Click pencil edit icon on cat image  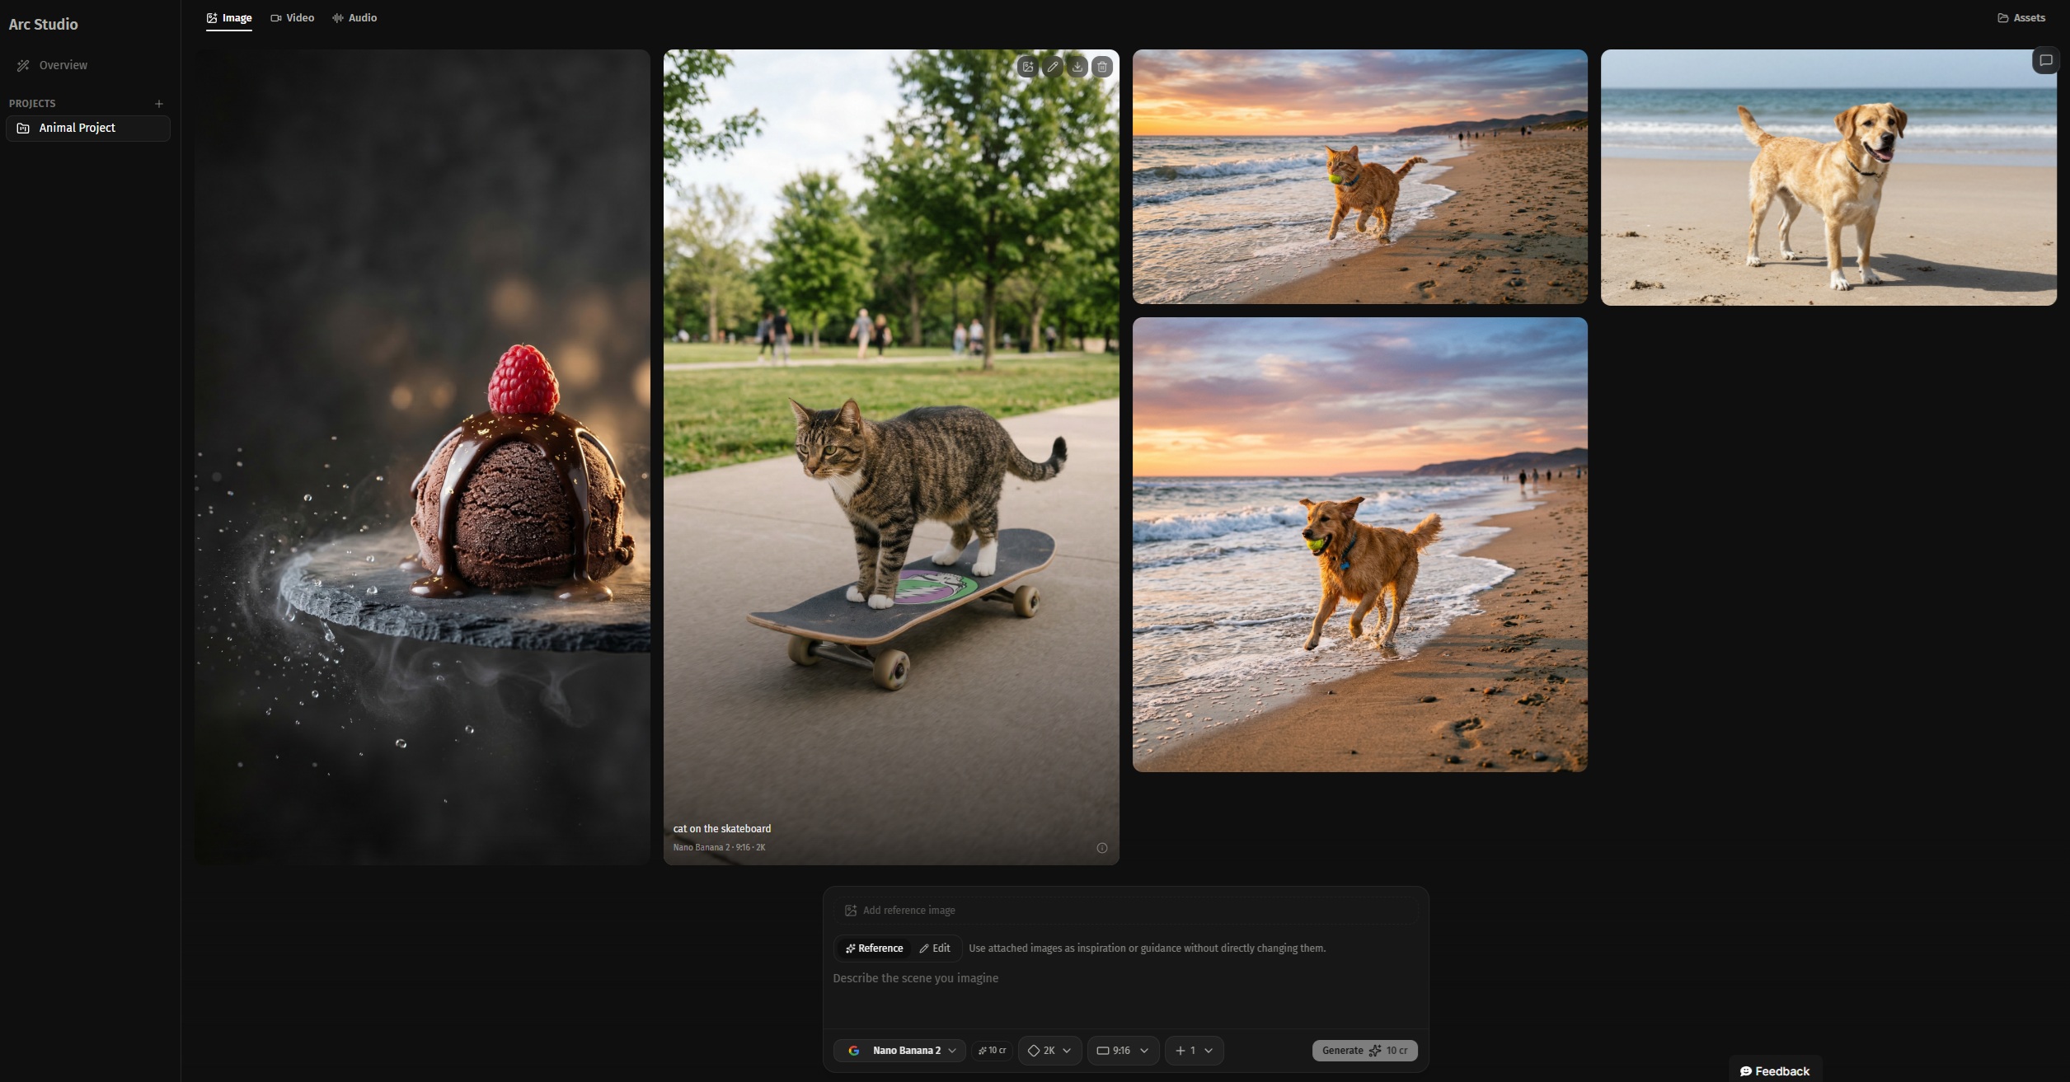point(1053,67)
